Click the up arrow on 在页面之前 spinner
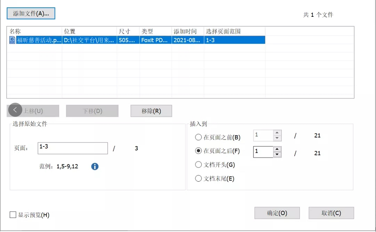 coord(278,133)
